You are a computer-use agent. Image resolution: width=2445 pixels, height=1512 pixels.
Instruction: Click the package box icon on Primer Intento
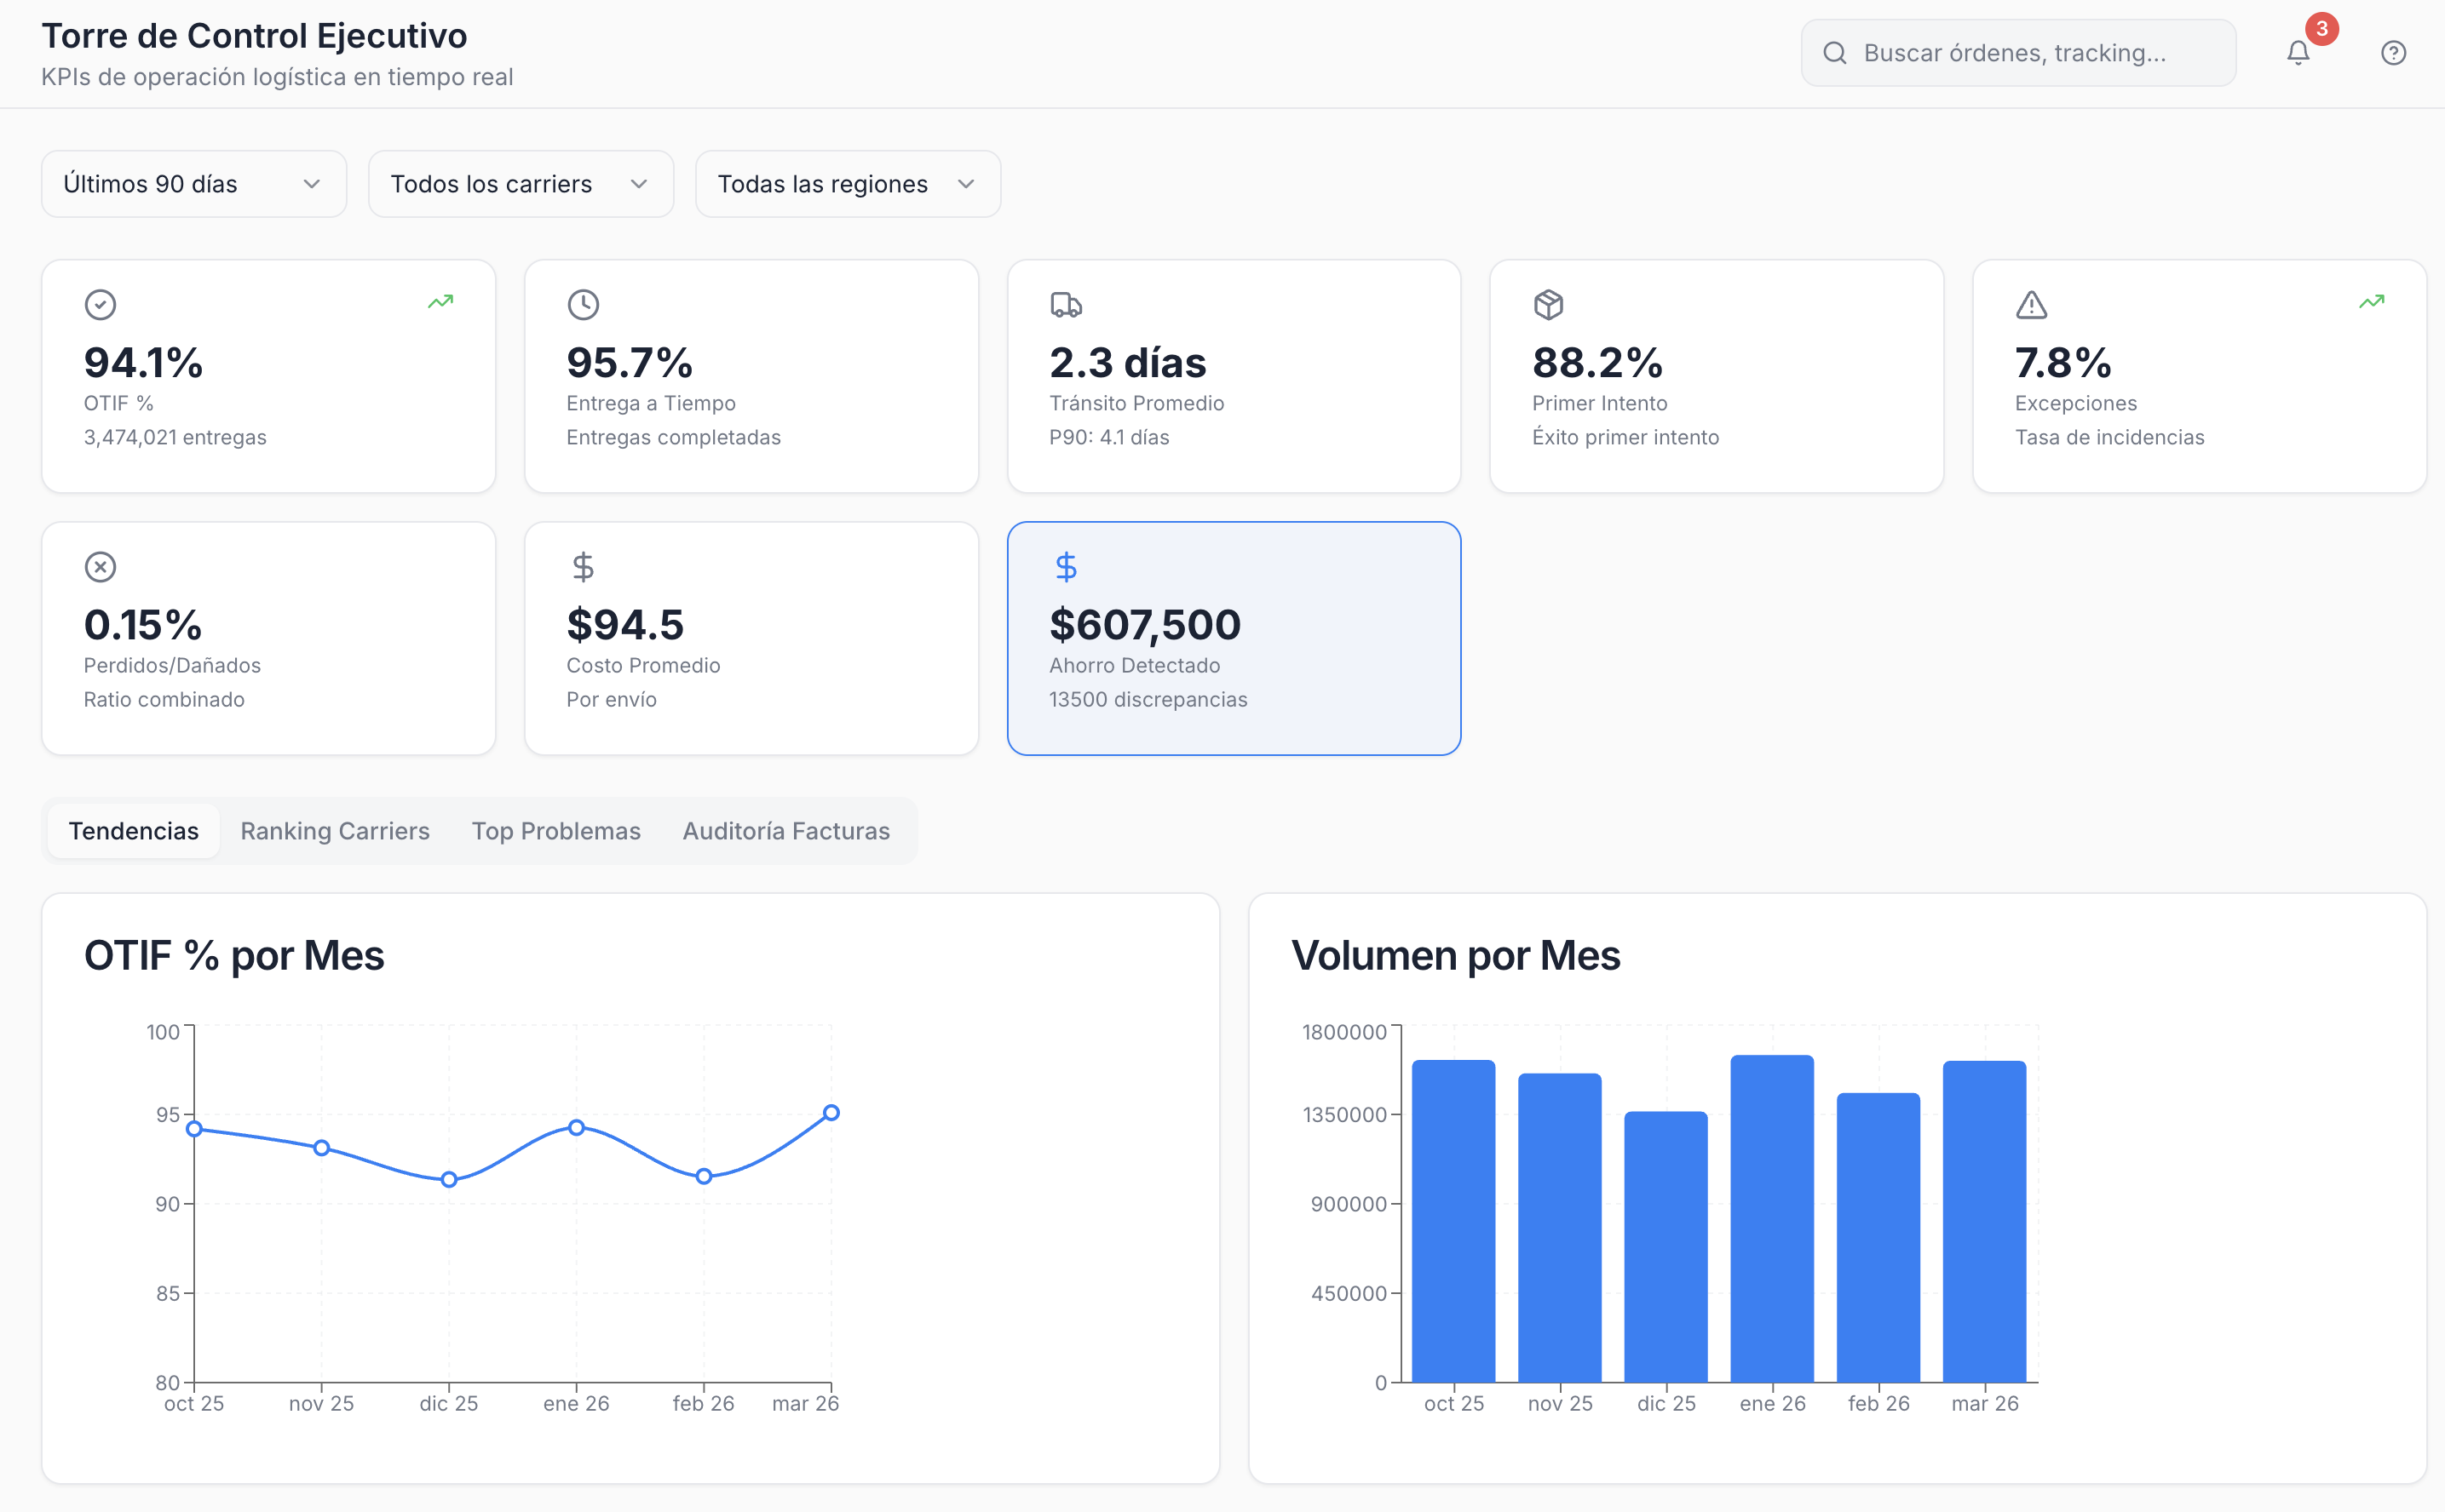[x=1549, y=305]
